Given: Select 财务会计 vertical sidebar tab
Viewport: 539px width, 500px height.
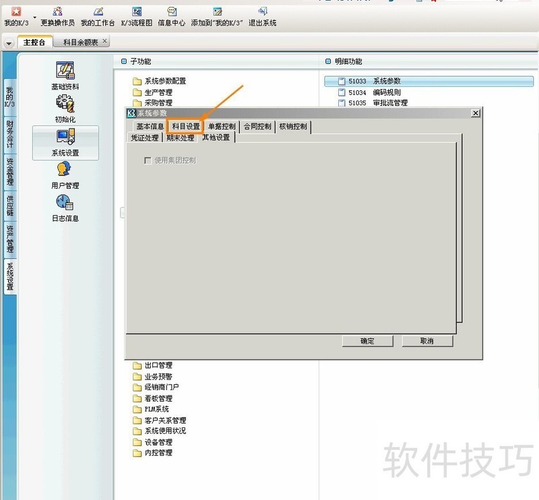Looking at the screenshot, I should (9, 135).
